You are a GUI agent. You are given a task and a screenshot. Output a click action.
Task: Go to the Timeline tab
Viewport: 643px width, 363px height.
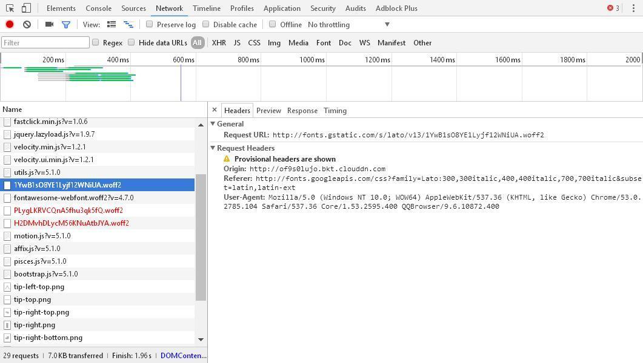click(x=207, y=8)
